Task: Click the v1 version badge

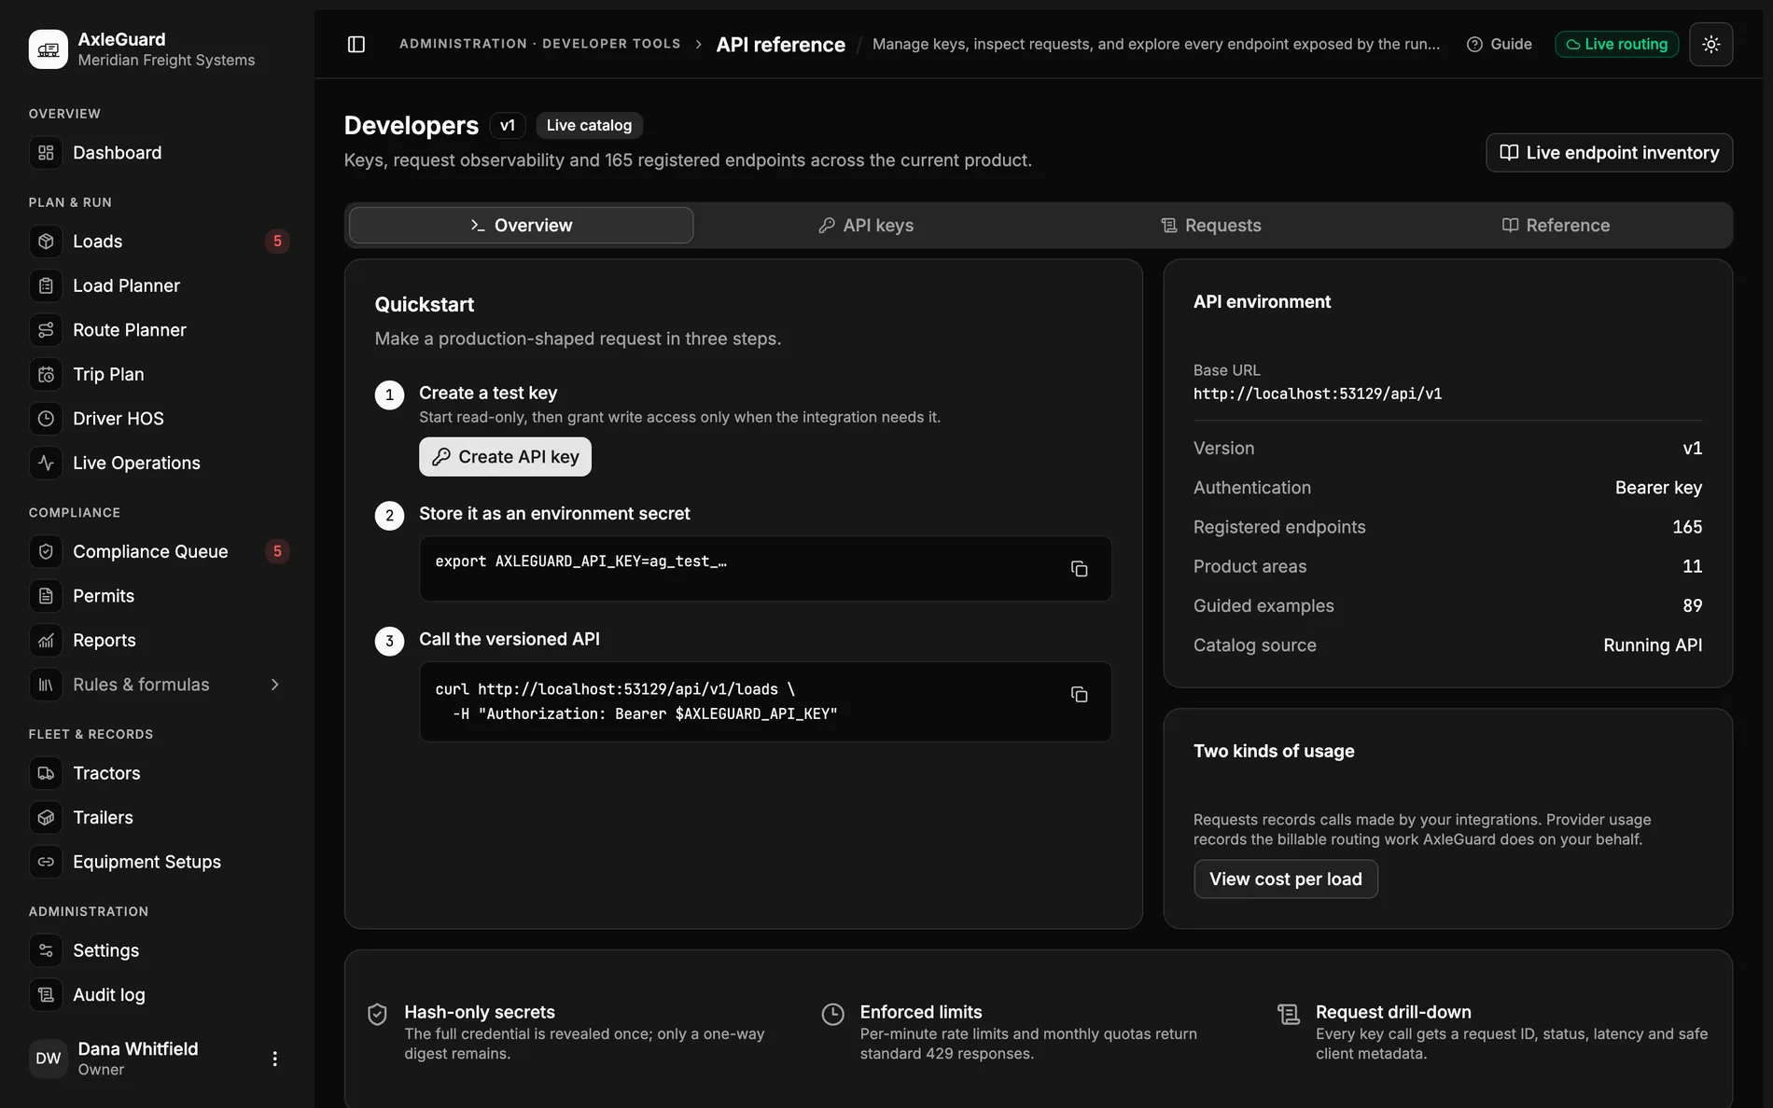Action: click(x=508, y=125)
